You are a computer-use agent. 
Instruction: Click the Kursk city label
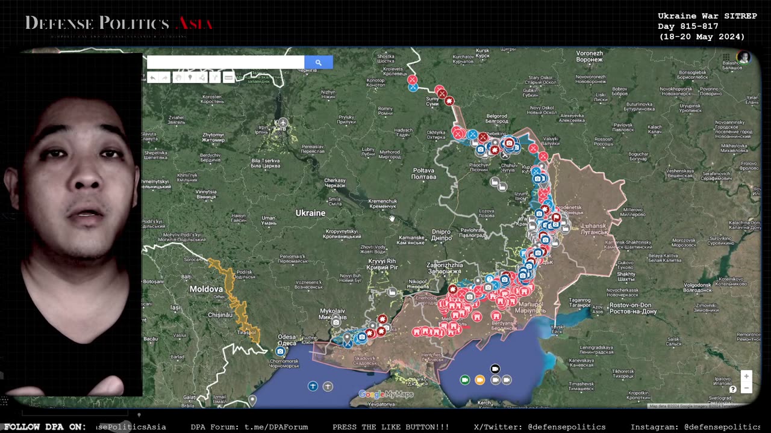coord(482,53)
